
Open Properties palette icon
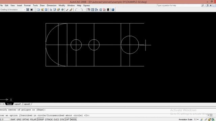click(89, 10)
